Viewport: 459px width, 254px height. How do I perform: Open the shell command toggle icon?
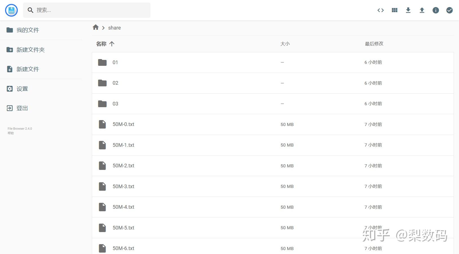[381, 10]
